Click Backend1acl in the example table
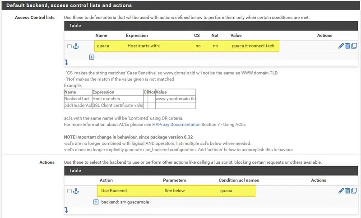This screenshot has height=218, width=361. pos(77,99)
